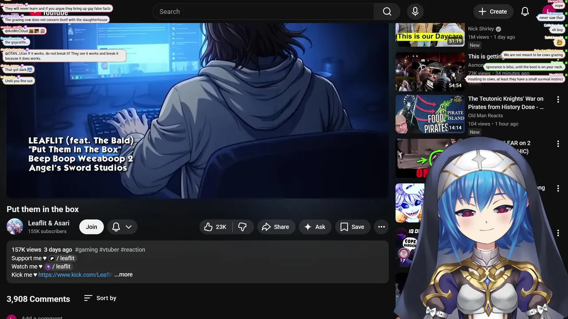Join the Leaflit & Asari channel
The width and height of the screenshot is (568, 319).
point(91,227)
